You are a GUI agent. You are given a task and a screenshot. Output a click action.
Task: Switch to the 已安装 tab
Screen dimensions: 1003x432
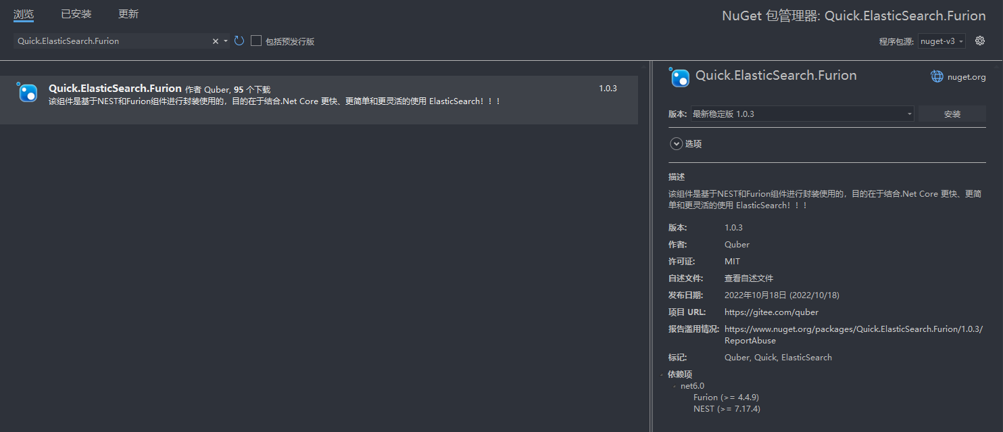[76, 14]
